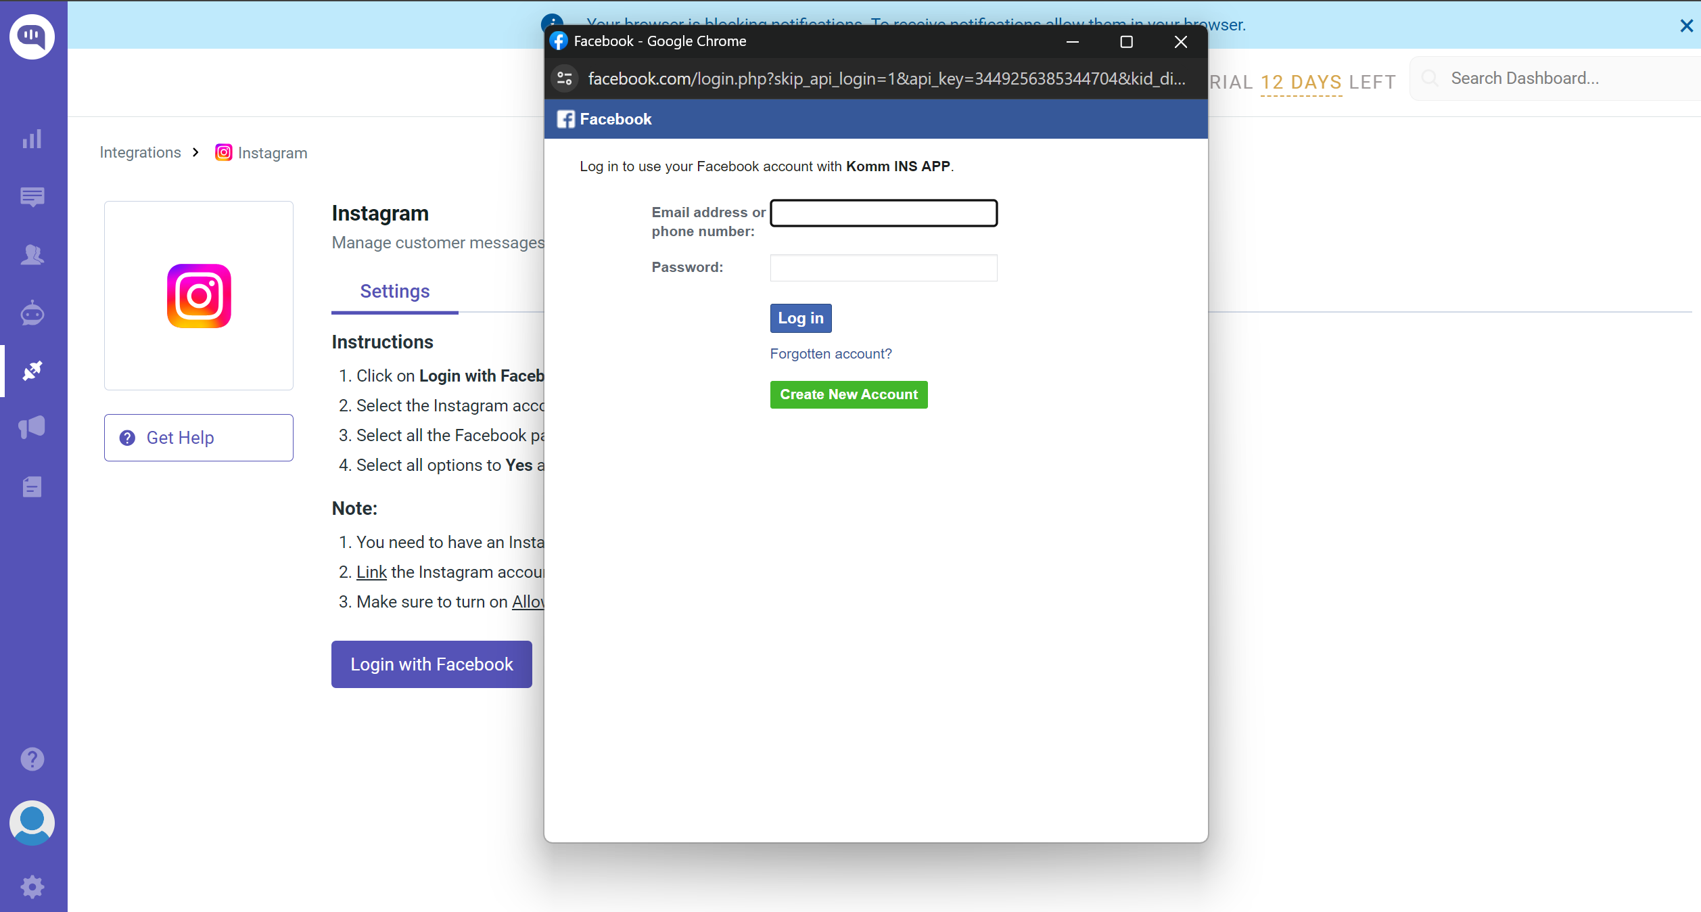Click the Facebook logo icon in dialog header
This screenshot has height=912, width=1701.
point(565,118)
